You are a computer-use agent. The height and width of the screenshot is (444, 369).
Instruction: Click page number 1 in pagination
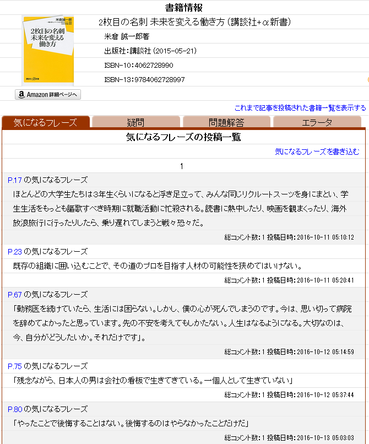point(182,166)
